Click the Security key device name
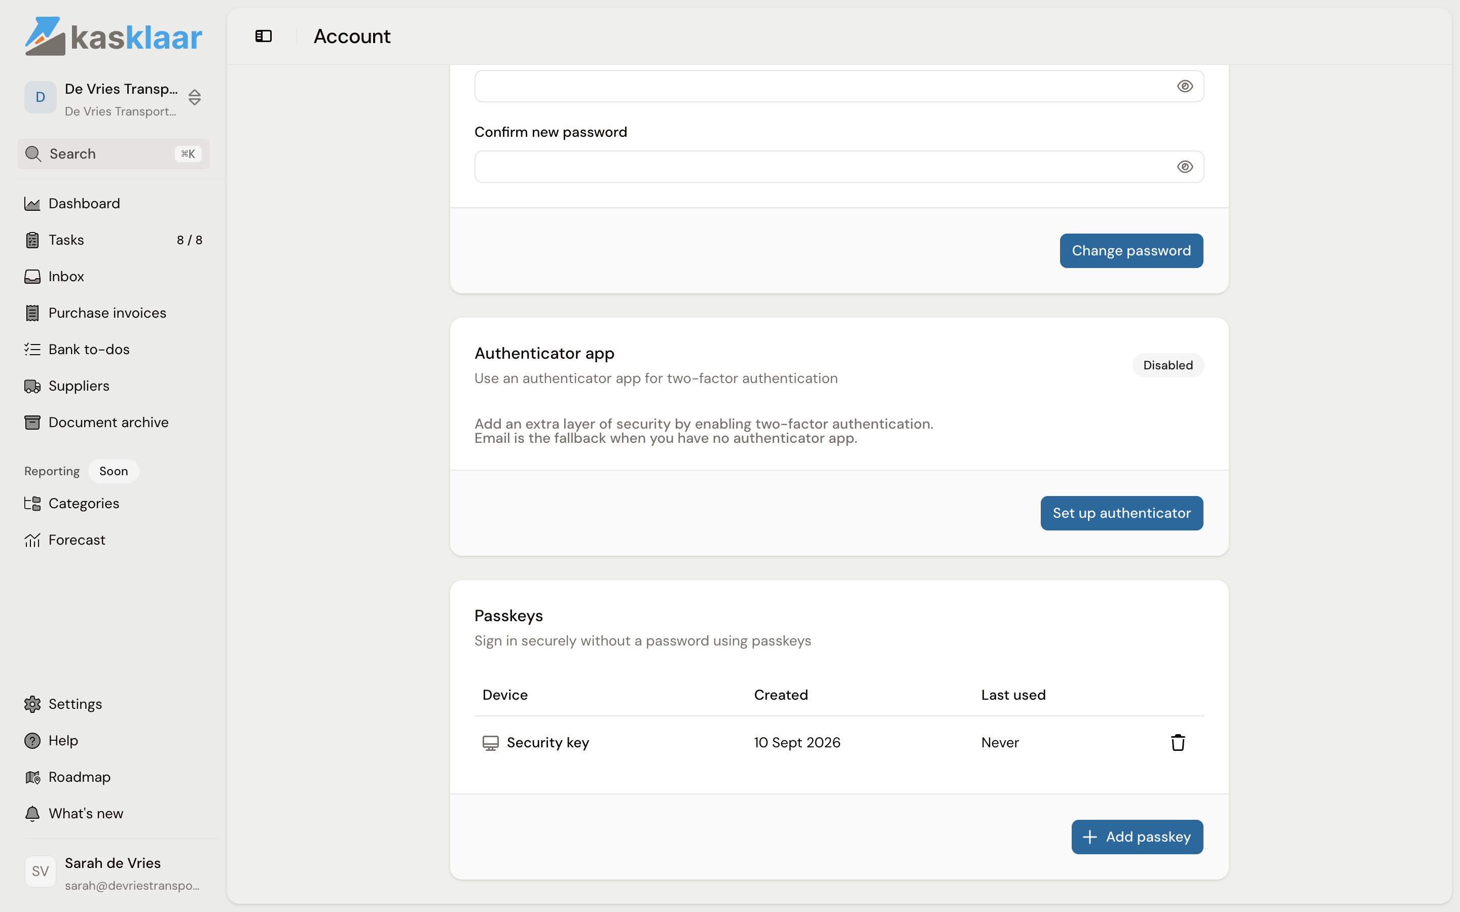 click(x=548, y=742)
